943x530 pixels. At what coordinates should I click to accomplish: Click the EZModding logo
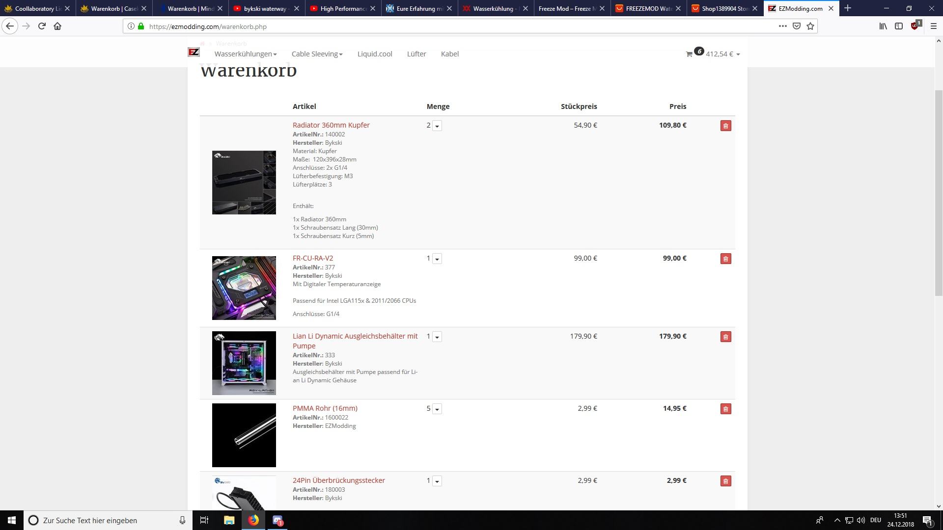pyautogui.click(x=194, y=52)
